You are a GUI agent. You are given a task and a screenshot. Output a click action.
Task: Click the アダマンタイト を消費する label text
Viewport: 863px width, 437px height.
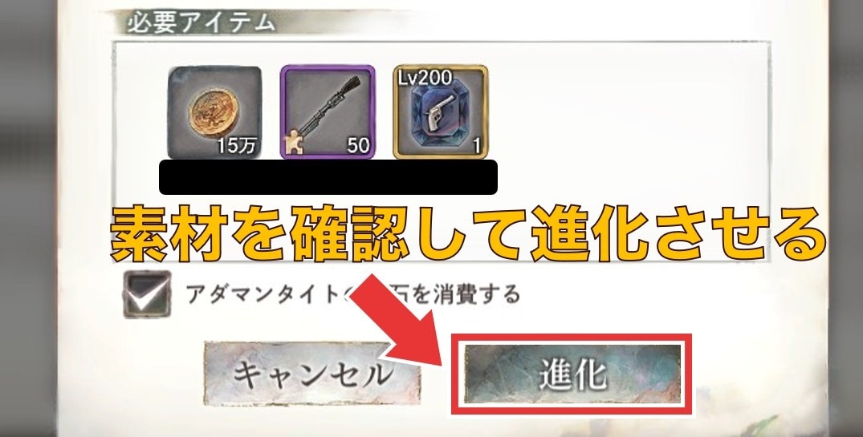pyautogui.click(x=352, y=294)
